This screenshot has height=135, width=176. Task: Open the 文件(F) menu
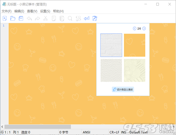[7, 11]
